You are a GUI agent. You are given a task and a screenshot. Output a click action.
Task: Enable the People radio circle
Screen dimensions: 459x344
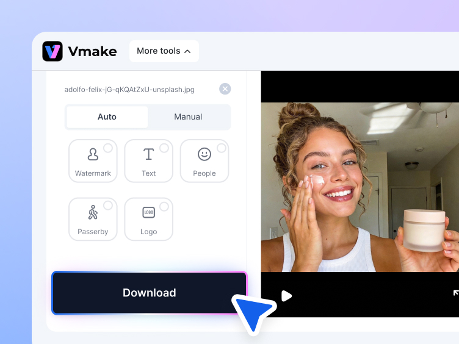[221, 148]
